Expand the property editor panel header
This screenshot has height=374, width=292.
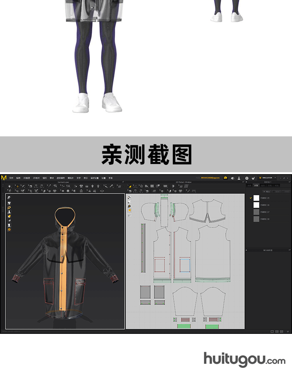[268, 250]
